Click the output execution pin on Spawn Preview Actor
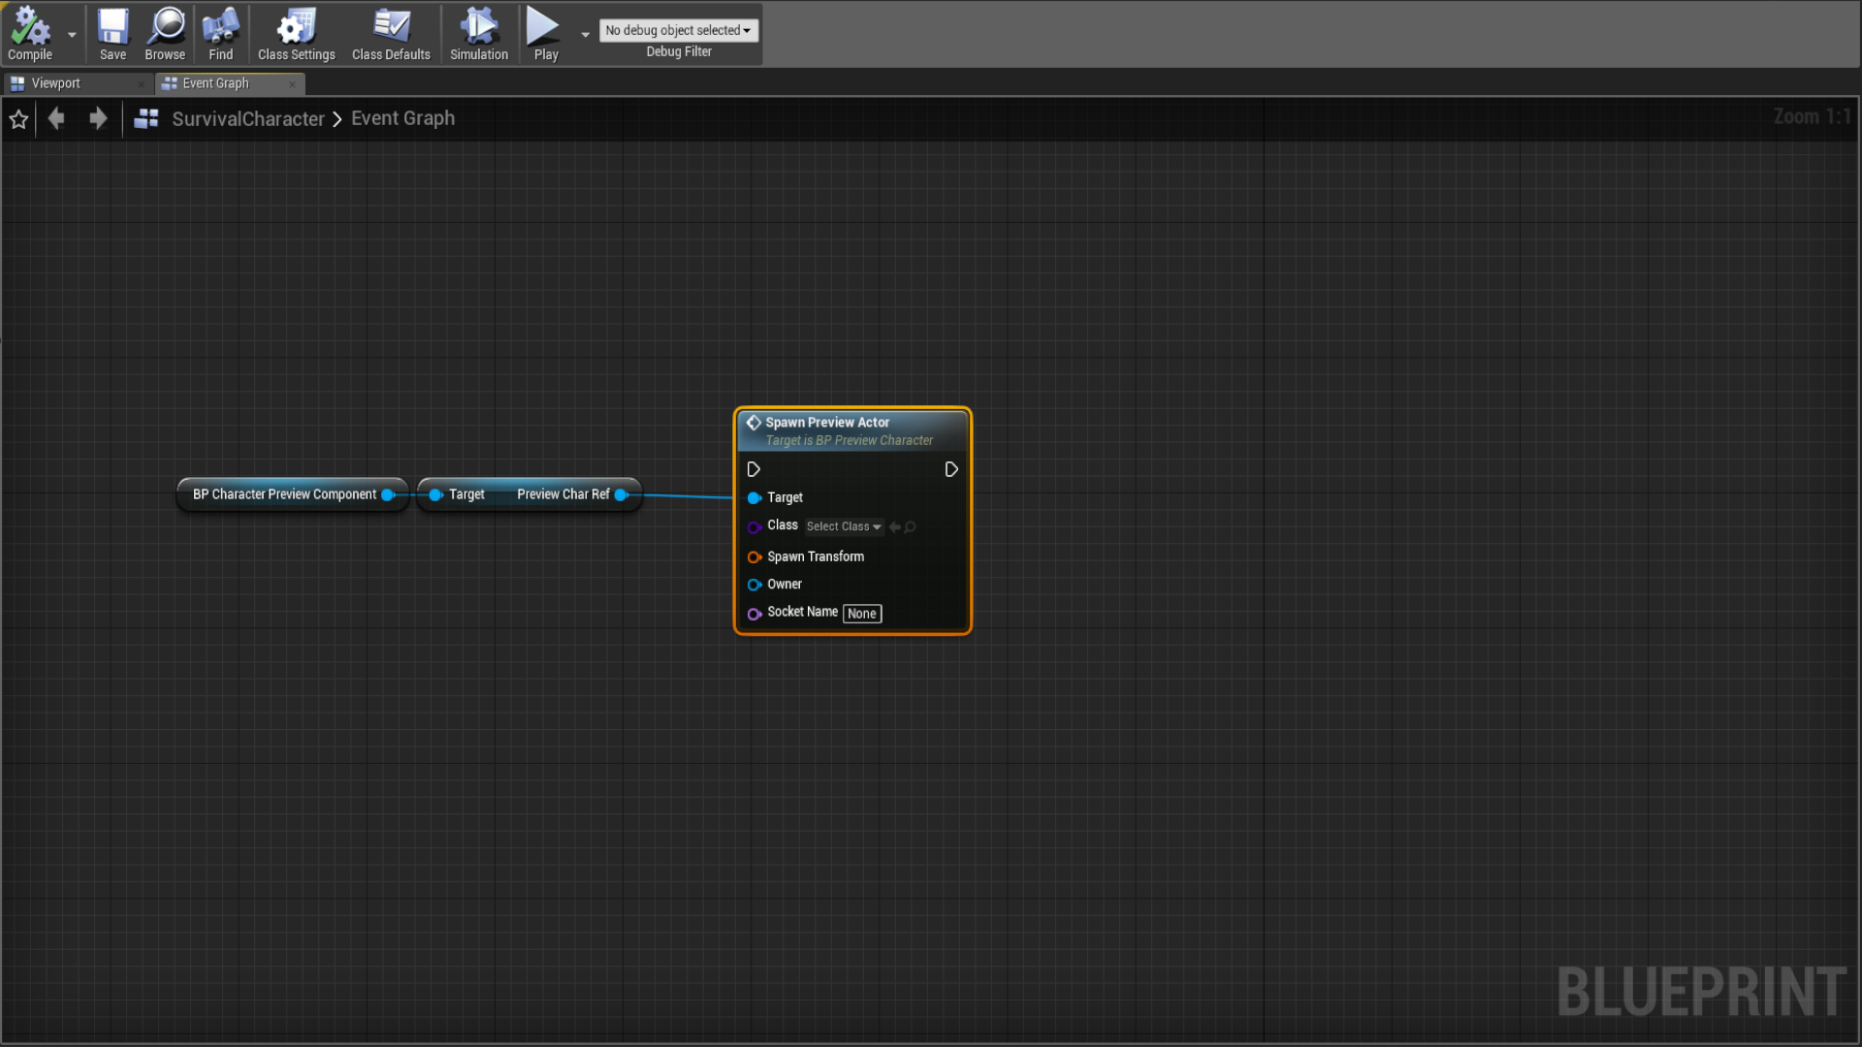1862x1047 pixels. click(951, 469)
